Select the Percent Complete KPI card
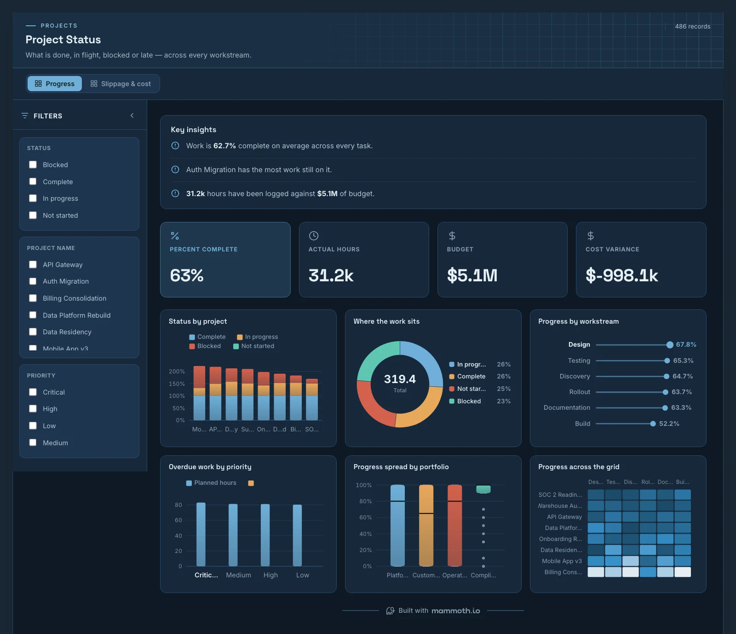 pyautogui.click(x=225, y=260)
